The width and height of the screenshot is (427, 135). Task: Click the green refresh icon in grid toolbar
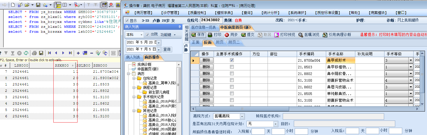click(26, 53)
